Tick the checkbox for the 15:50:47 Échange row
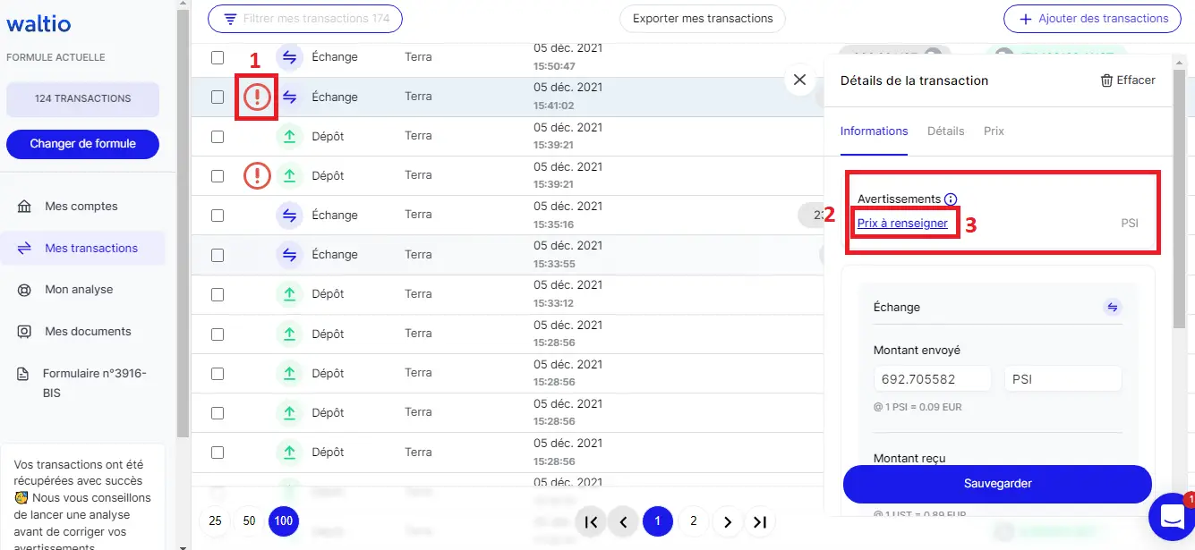1195x550 pixels. 218,57
